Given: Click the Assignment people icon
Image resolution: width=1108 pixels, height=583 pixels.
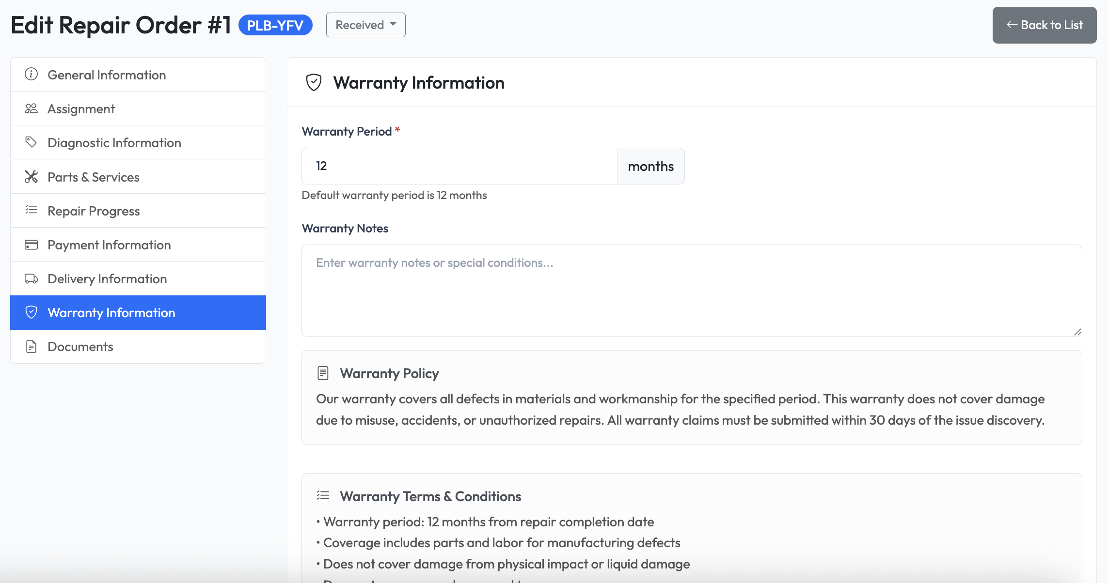Looking at the screenshot, I should pos(31,108).
